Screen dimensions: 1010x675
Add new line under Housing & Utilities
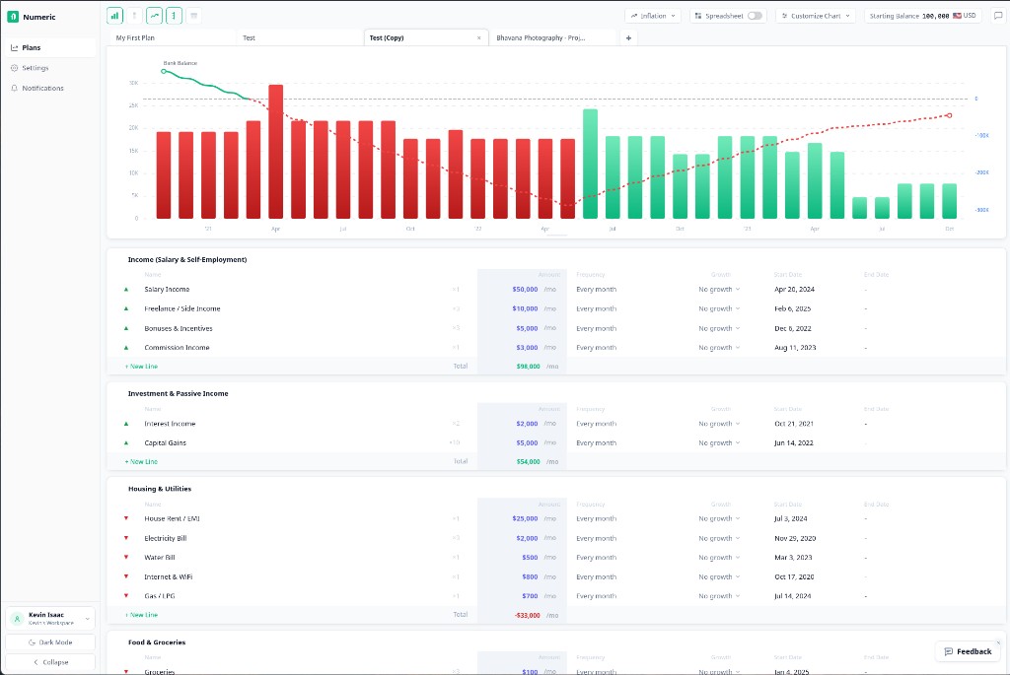pos(141,615)
